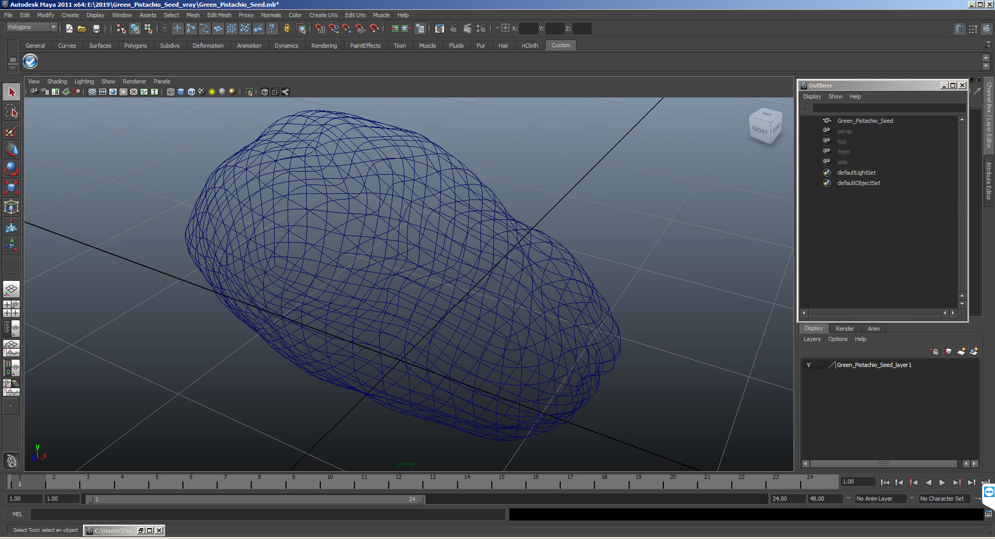995x539 pixels.
Task: Click the blue checkmark shelf icon
Action: [x=31, y=62]
